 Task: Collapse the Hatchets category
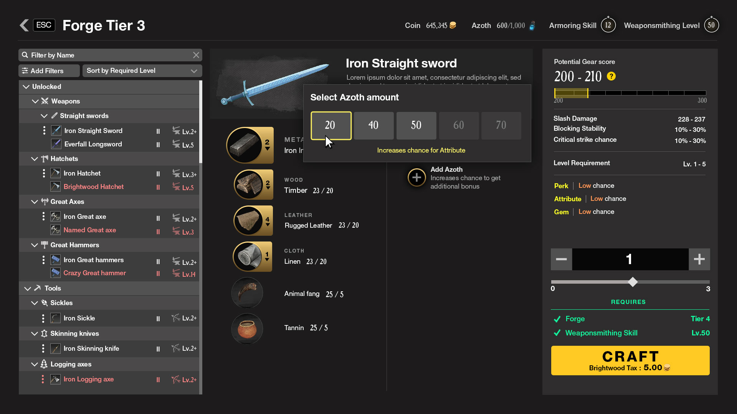pos(35,159)
